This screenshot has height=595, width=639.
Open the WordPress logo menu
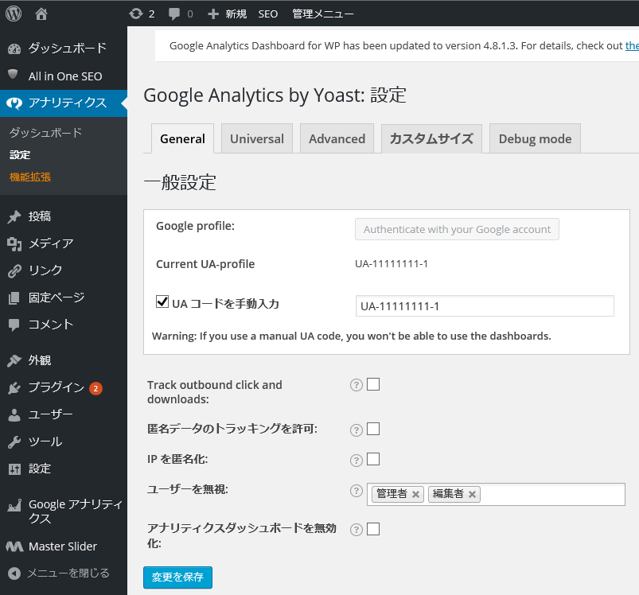coord(14,14)
